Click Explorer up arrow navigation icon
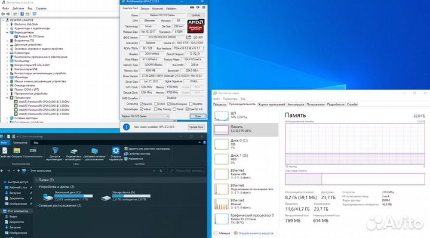This screenshot has height=238, width=430. click(x=19, y=171)
